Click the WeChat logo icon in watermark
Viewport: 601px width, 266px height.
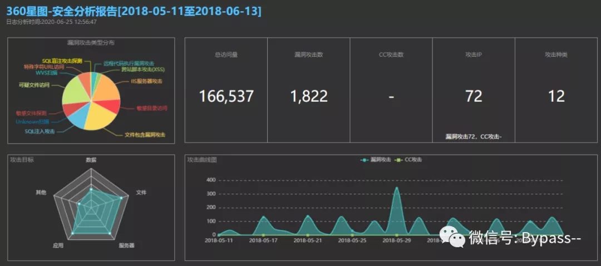(457, 238)
